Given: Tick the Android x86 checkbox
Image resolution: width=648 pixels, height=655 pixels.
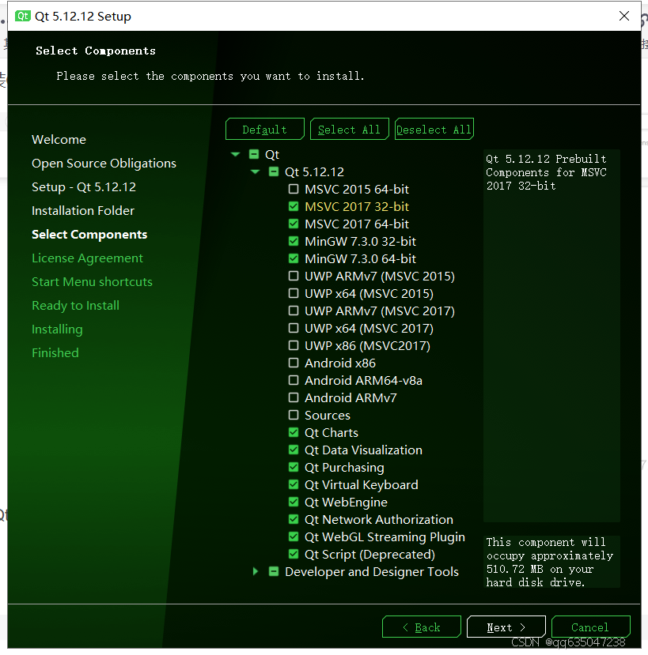Looking at the screenshot, I should (294, 363).
